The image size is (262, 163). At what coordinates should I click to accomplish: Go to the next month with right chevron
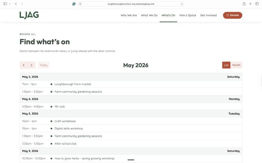pyautogui.click(x=31, y=65)
